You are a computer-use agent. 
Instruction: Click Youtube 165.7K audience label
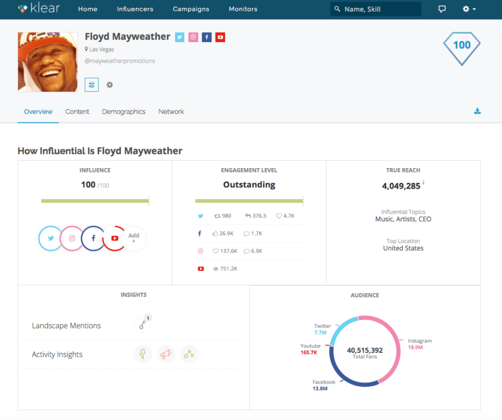click(310, 349)
